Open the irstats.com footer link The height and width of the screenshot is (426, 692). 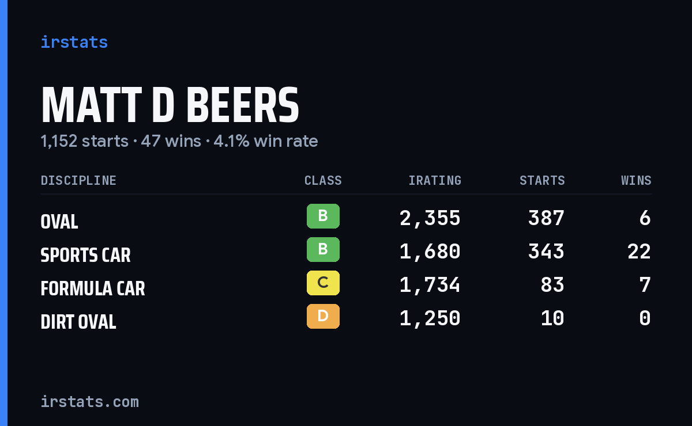(89, 401)
